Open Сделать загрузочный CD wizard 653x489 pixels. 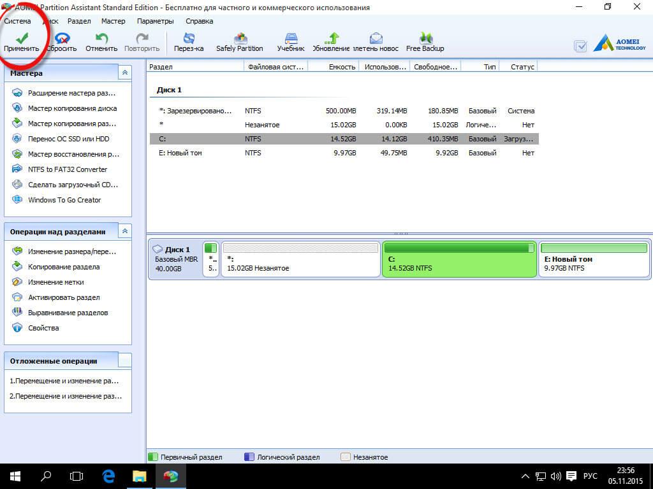click(73, 185)
